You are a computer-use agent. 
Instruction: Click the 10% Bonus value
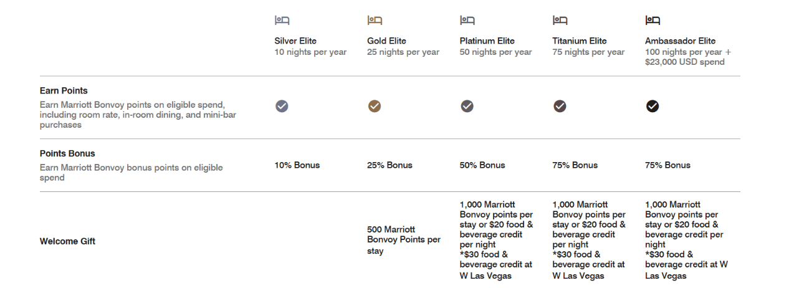[297, 165]
